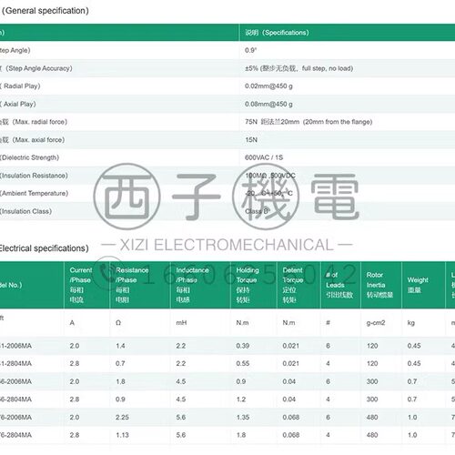
Task: Select the "N.m" unit under Holding Torque
Action: point(242,323)
